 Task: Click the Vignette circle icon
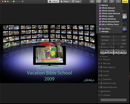point(101,95)
